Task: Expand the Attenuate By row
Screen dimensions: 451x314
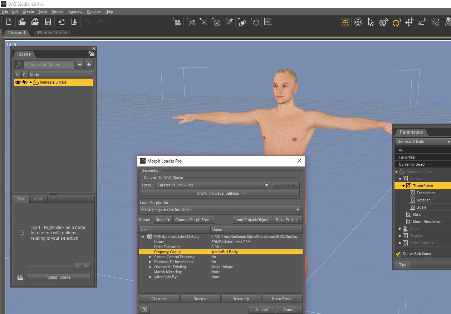Action: coord(150,277)
